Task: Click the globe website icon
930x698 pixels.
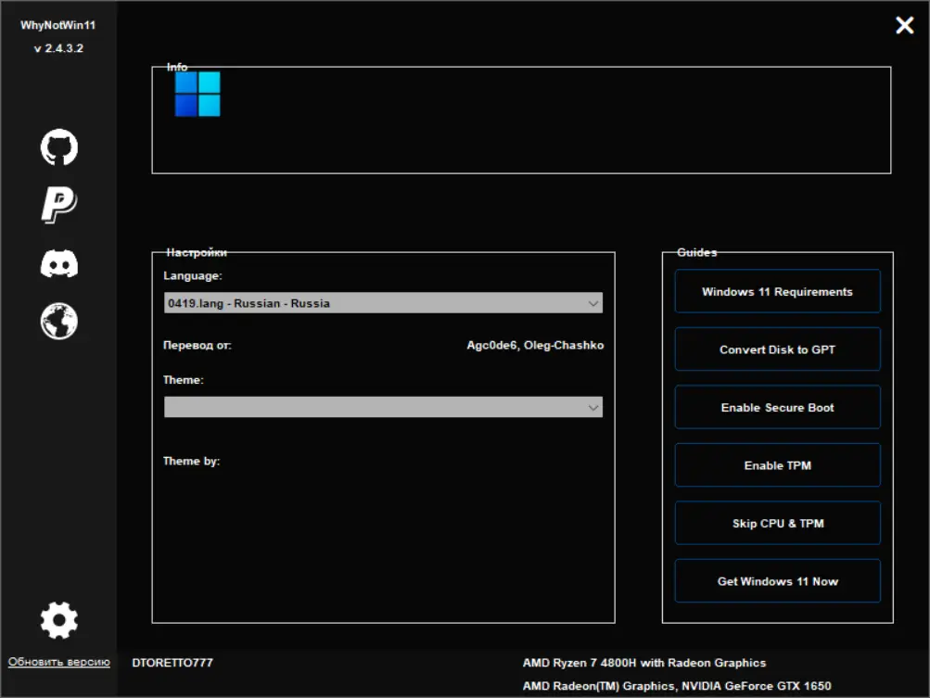Action: (x=58, y=321)
